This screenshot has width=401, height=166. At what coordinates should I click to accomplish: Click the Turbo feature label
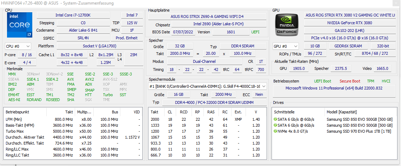coord(108,95)
